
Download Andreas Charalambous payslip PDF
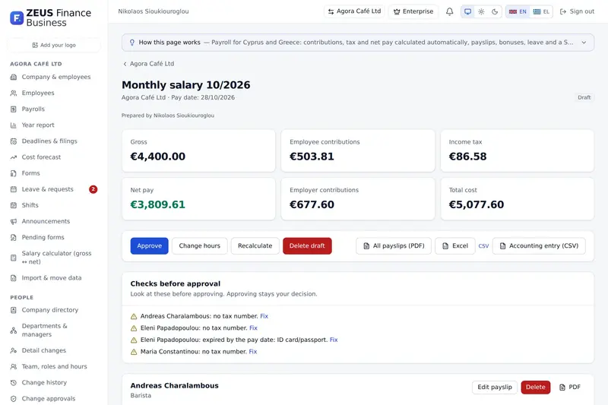point(570,388)
